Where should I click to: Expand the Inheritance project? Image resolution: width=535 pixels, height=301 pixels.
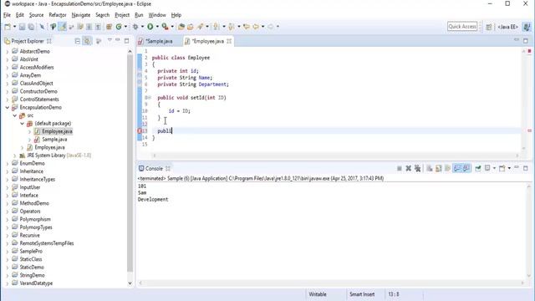click(8, 171)
